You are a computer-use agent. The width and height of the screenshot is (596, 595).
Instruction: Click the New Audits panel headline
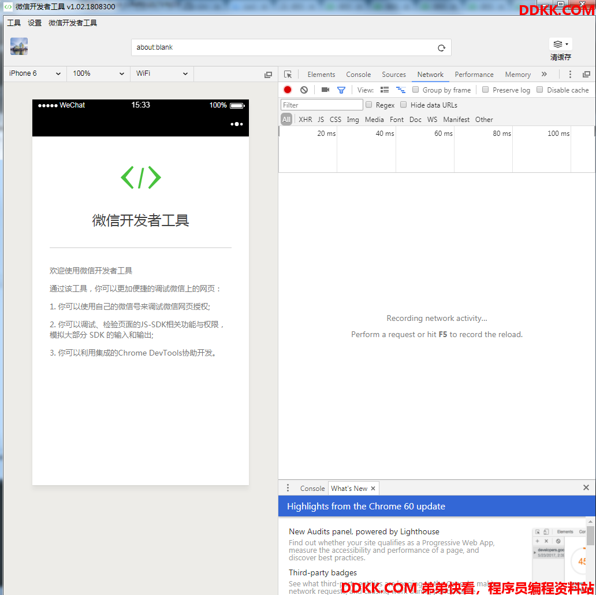tap(364, 531)
